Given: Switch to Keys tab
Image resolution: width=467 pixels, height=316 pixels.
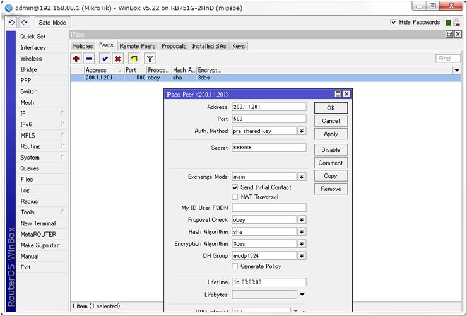Looking at the screenshot, I should point(239,46).
